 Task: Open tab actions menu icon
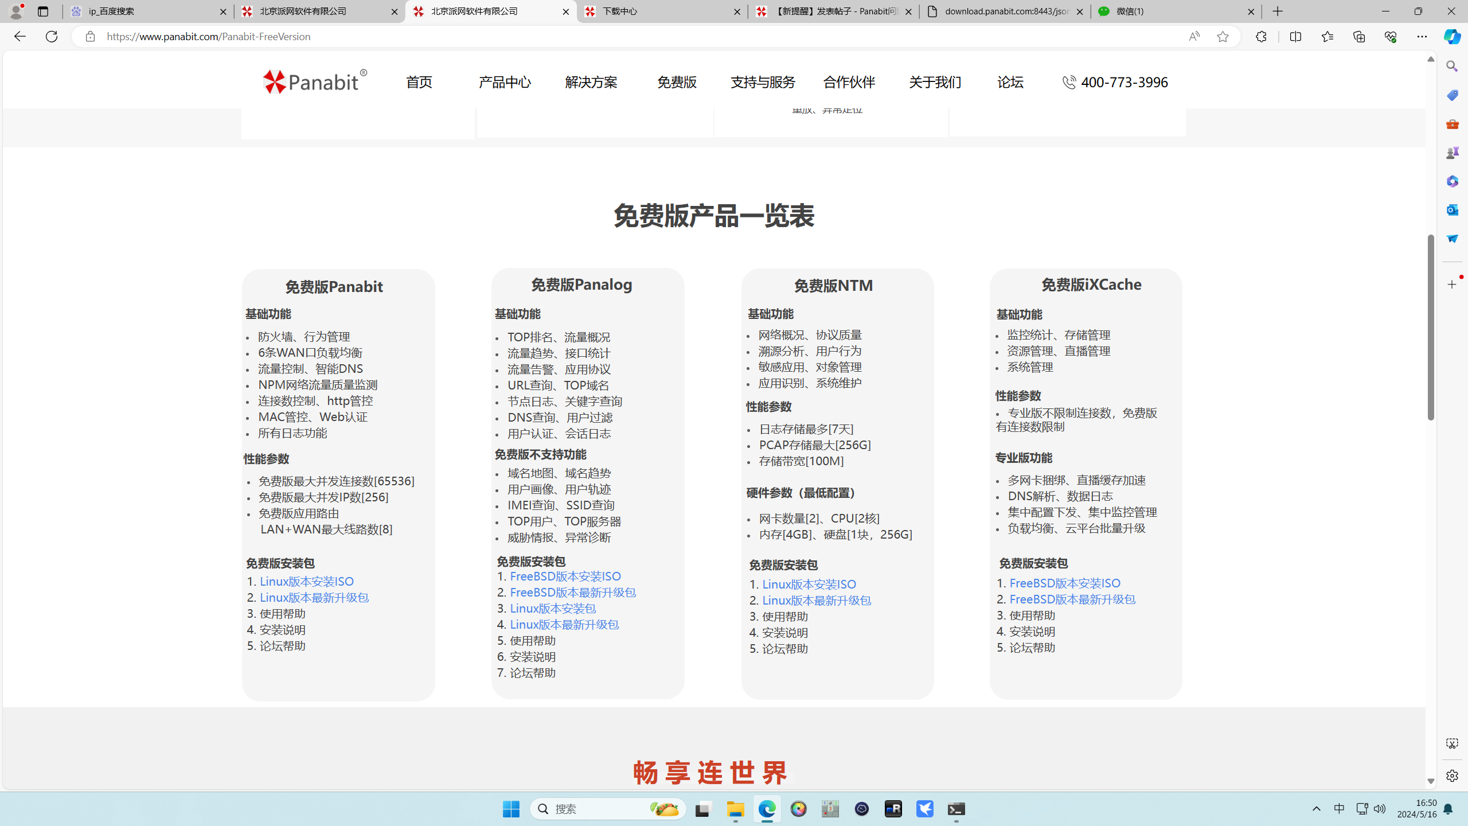pos(43,11)
